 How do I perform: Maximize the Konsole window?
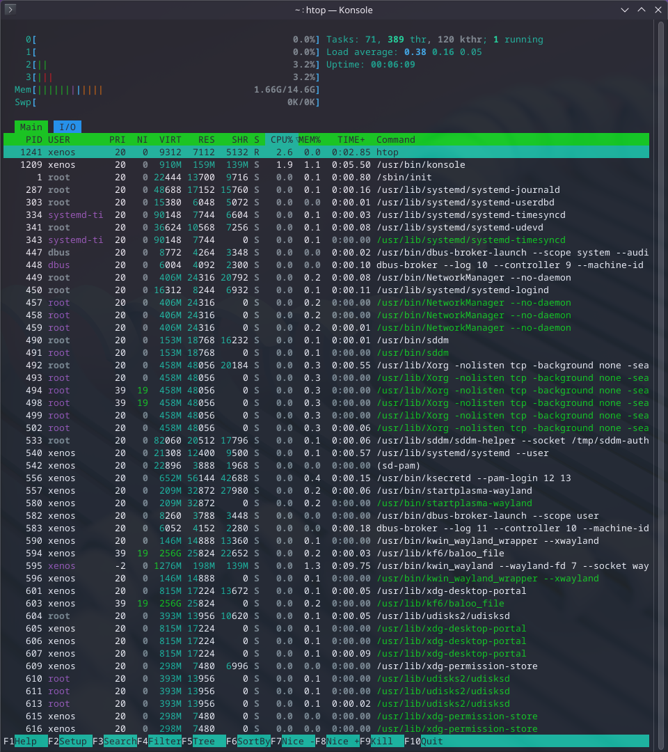[x=641, y=10]
